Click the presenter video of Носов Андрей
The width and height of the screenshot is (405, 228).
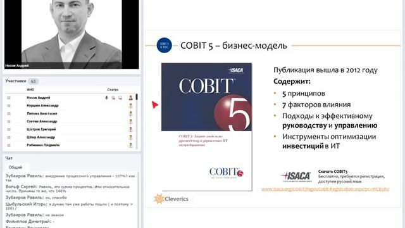pos(72,34)
